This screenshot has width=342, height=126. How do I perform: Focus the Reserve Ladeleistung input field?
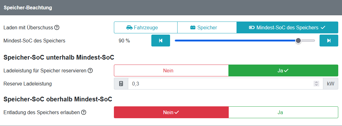point(226,84)
